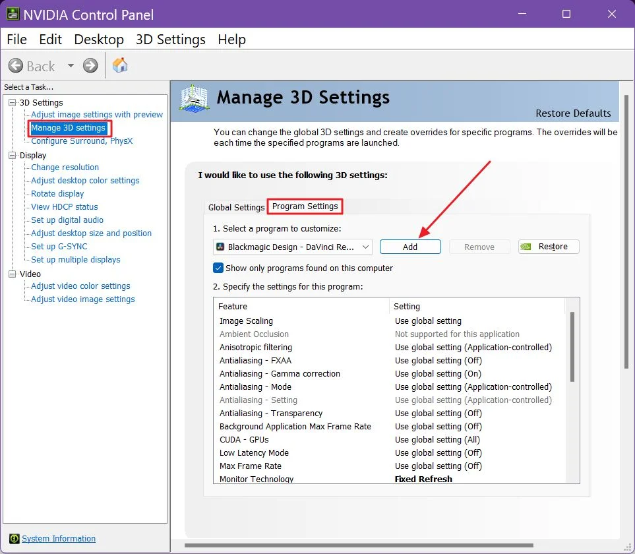Click Image Scaling's Use global setting value
Image resolution: width=635 pixels, height=554 pixels.
click(x=428, y=321)
